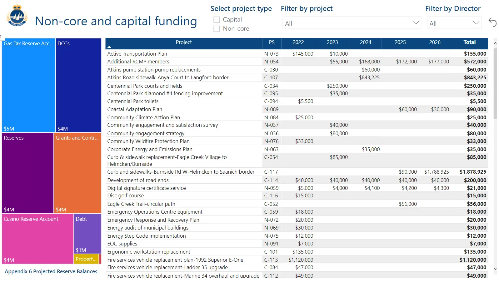This screenshot has width=499, height=282.
Task: Select Atkins pump station pump replacements
Action: (x=297, y=70)
